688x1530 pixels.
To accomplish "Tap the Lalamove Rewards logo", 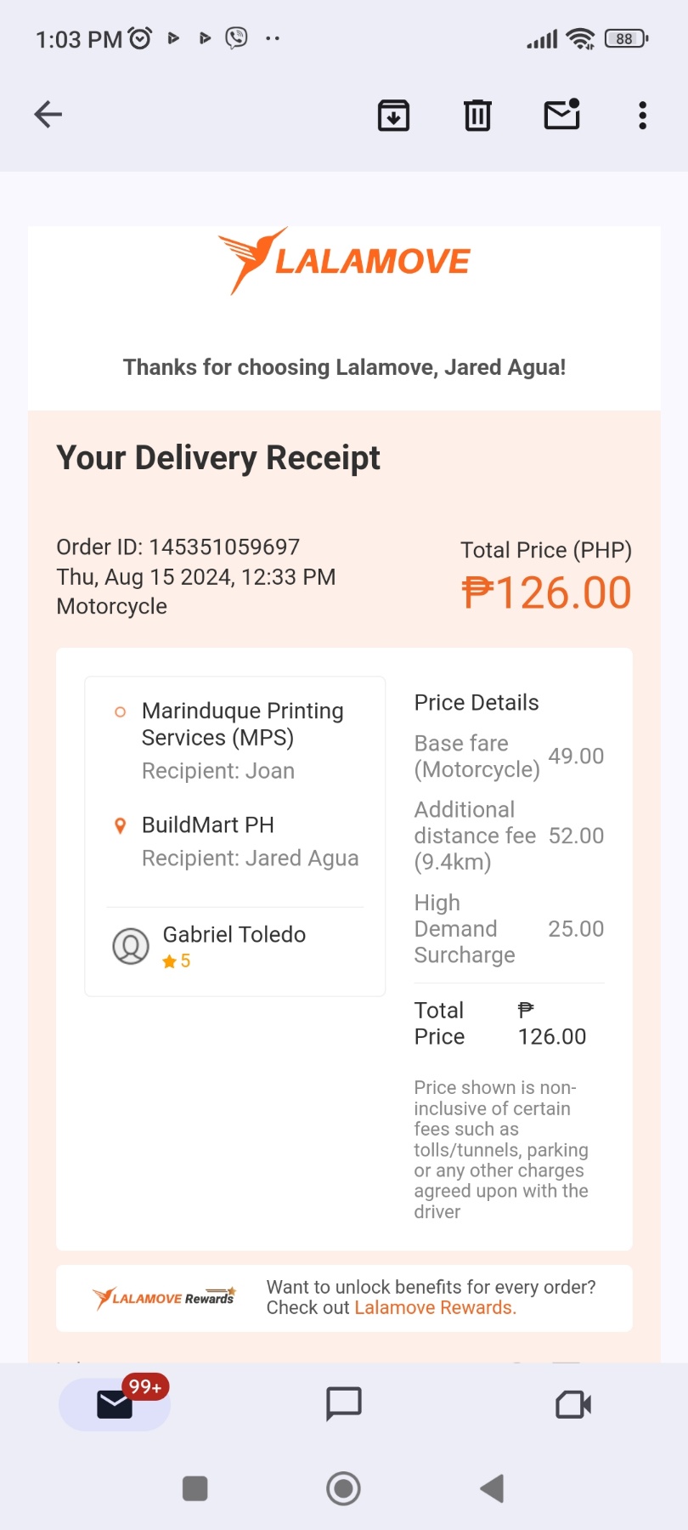I will tap(164, 1298).
